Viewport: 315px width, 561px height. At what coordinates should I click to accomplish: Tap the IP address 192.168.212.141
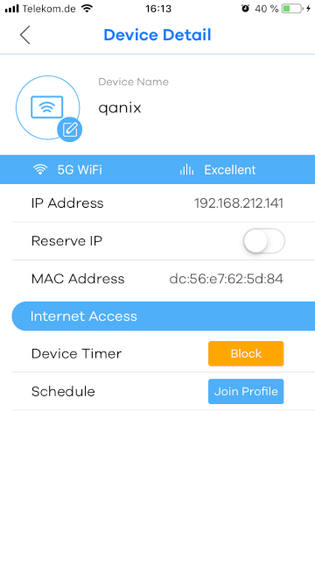(x=239, y=203)
